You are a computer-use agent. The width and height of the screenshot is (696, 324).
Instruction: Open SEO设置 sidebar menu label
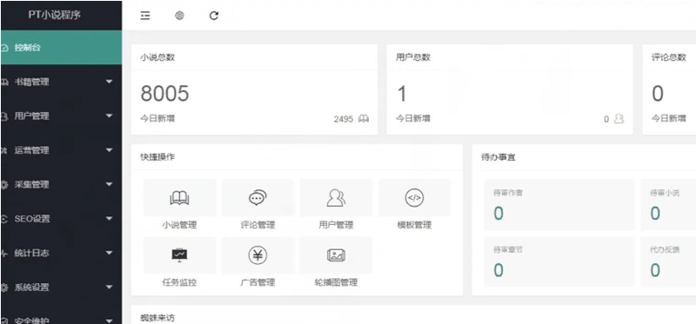tap(32, 219)
